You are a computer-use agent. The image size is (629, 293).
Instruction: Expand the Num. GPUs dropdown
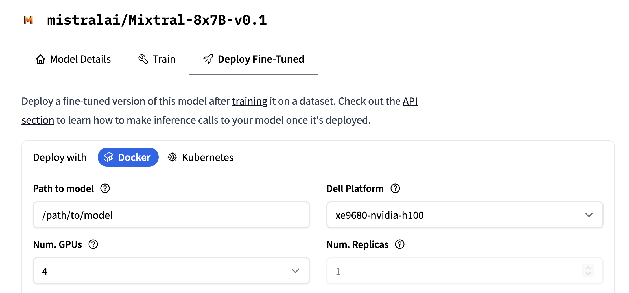[171, 271]
